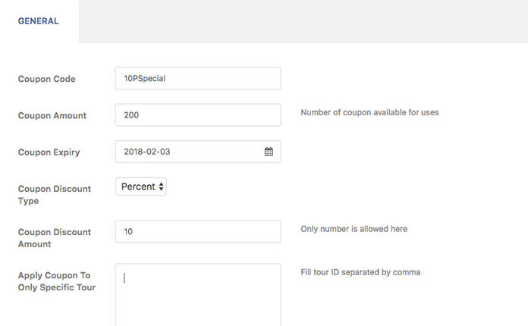This screenshot has width=528, height=326.
Task: Click the Coupon Amount label
Action: pyautogui.click(x=52, y=116)
